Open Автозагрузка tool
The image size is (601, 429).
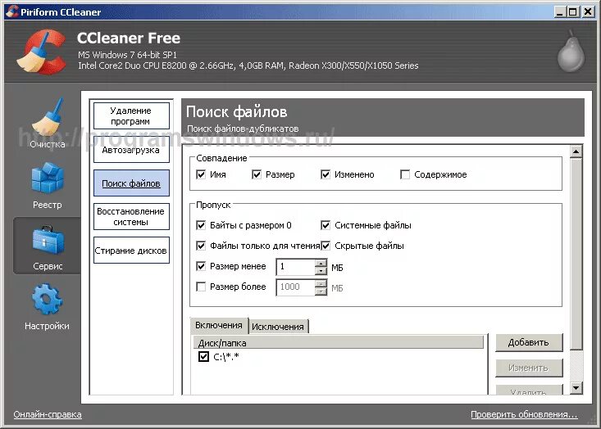[x=131, y=150]
